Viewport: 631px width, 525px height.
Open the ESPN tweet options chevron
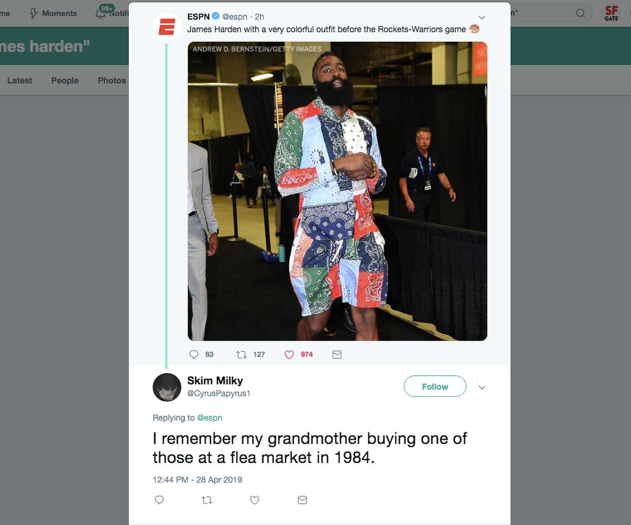click(482, 17)
